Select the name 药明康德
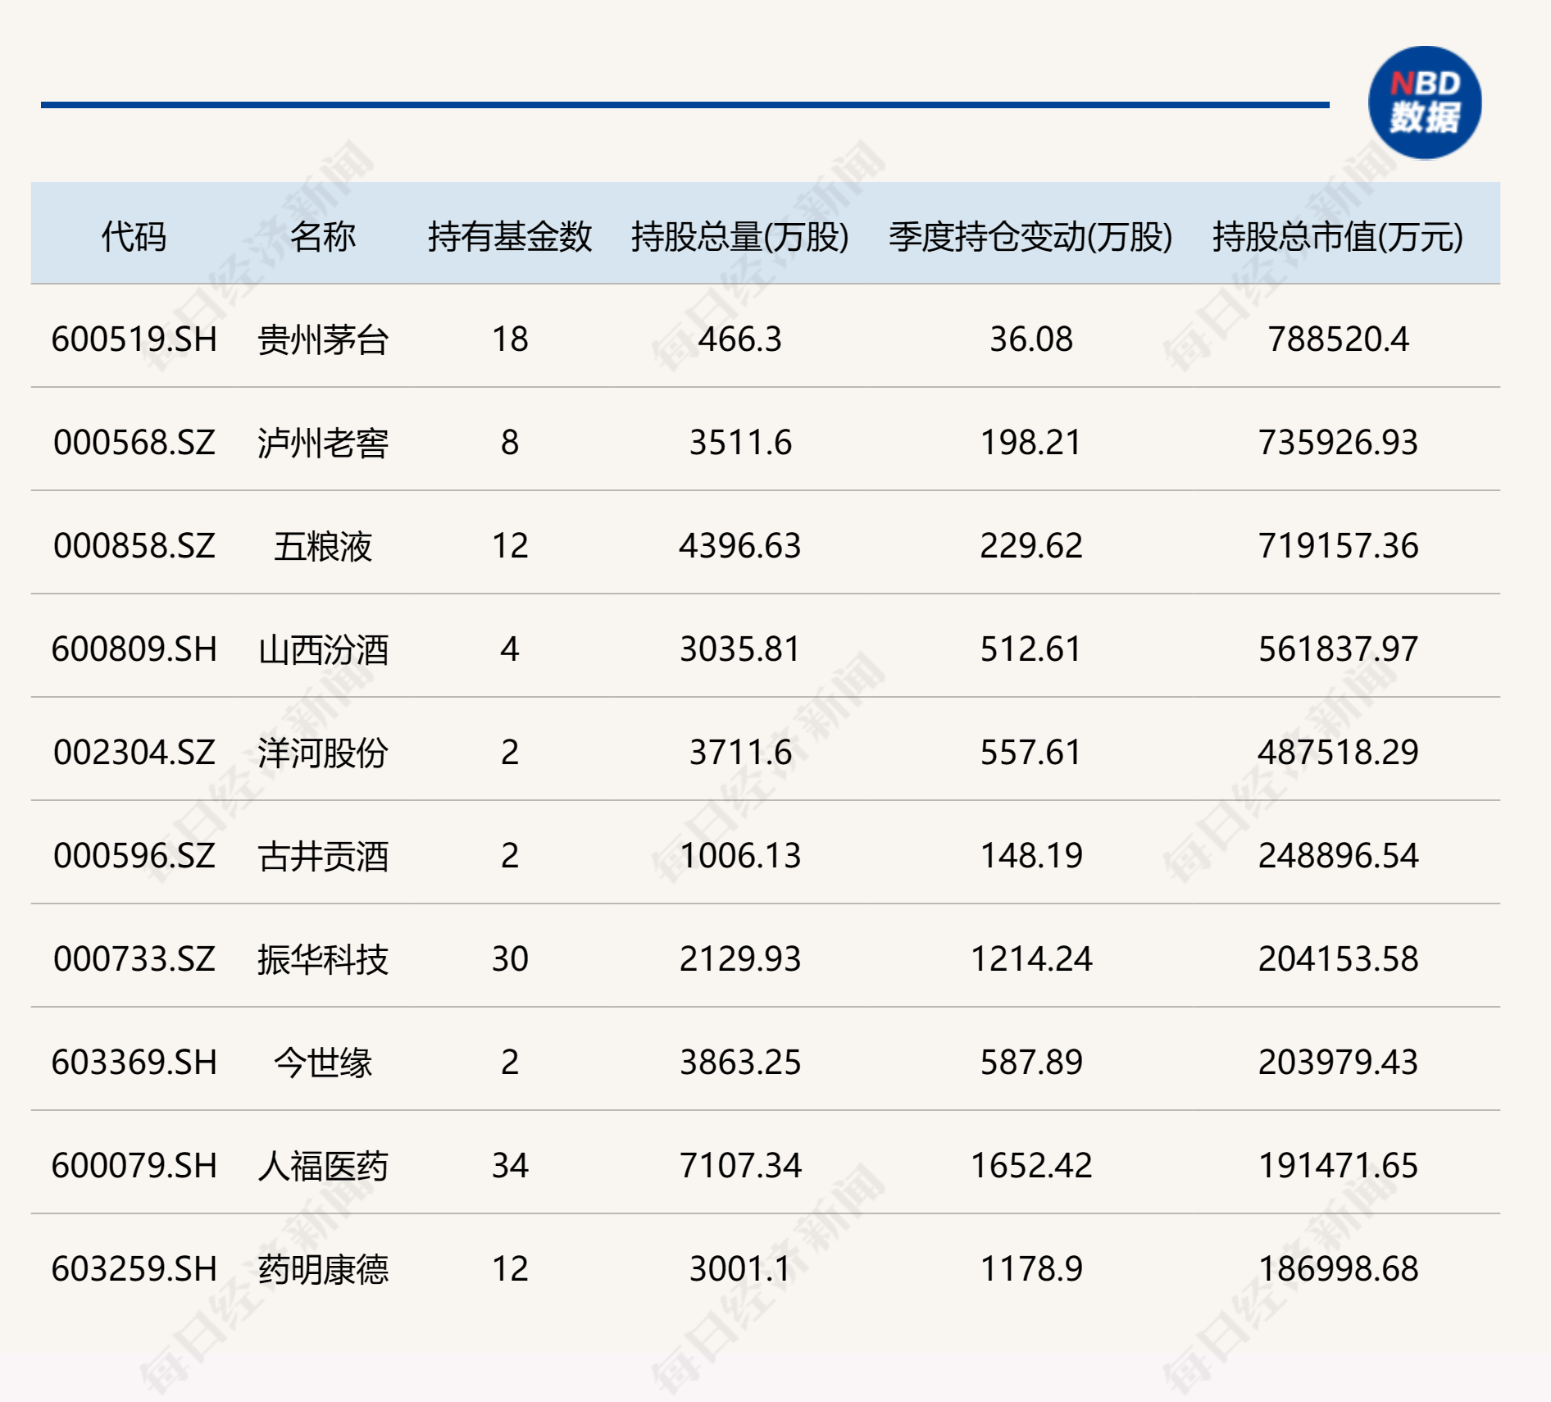Image resolution: width=1551 pixels, height=1402 pixels. coord(322,1268)
